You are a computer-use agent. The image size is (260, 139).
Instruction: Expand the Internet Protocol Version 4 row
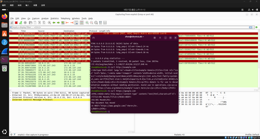tap(10, 98)
